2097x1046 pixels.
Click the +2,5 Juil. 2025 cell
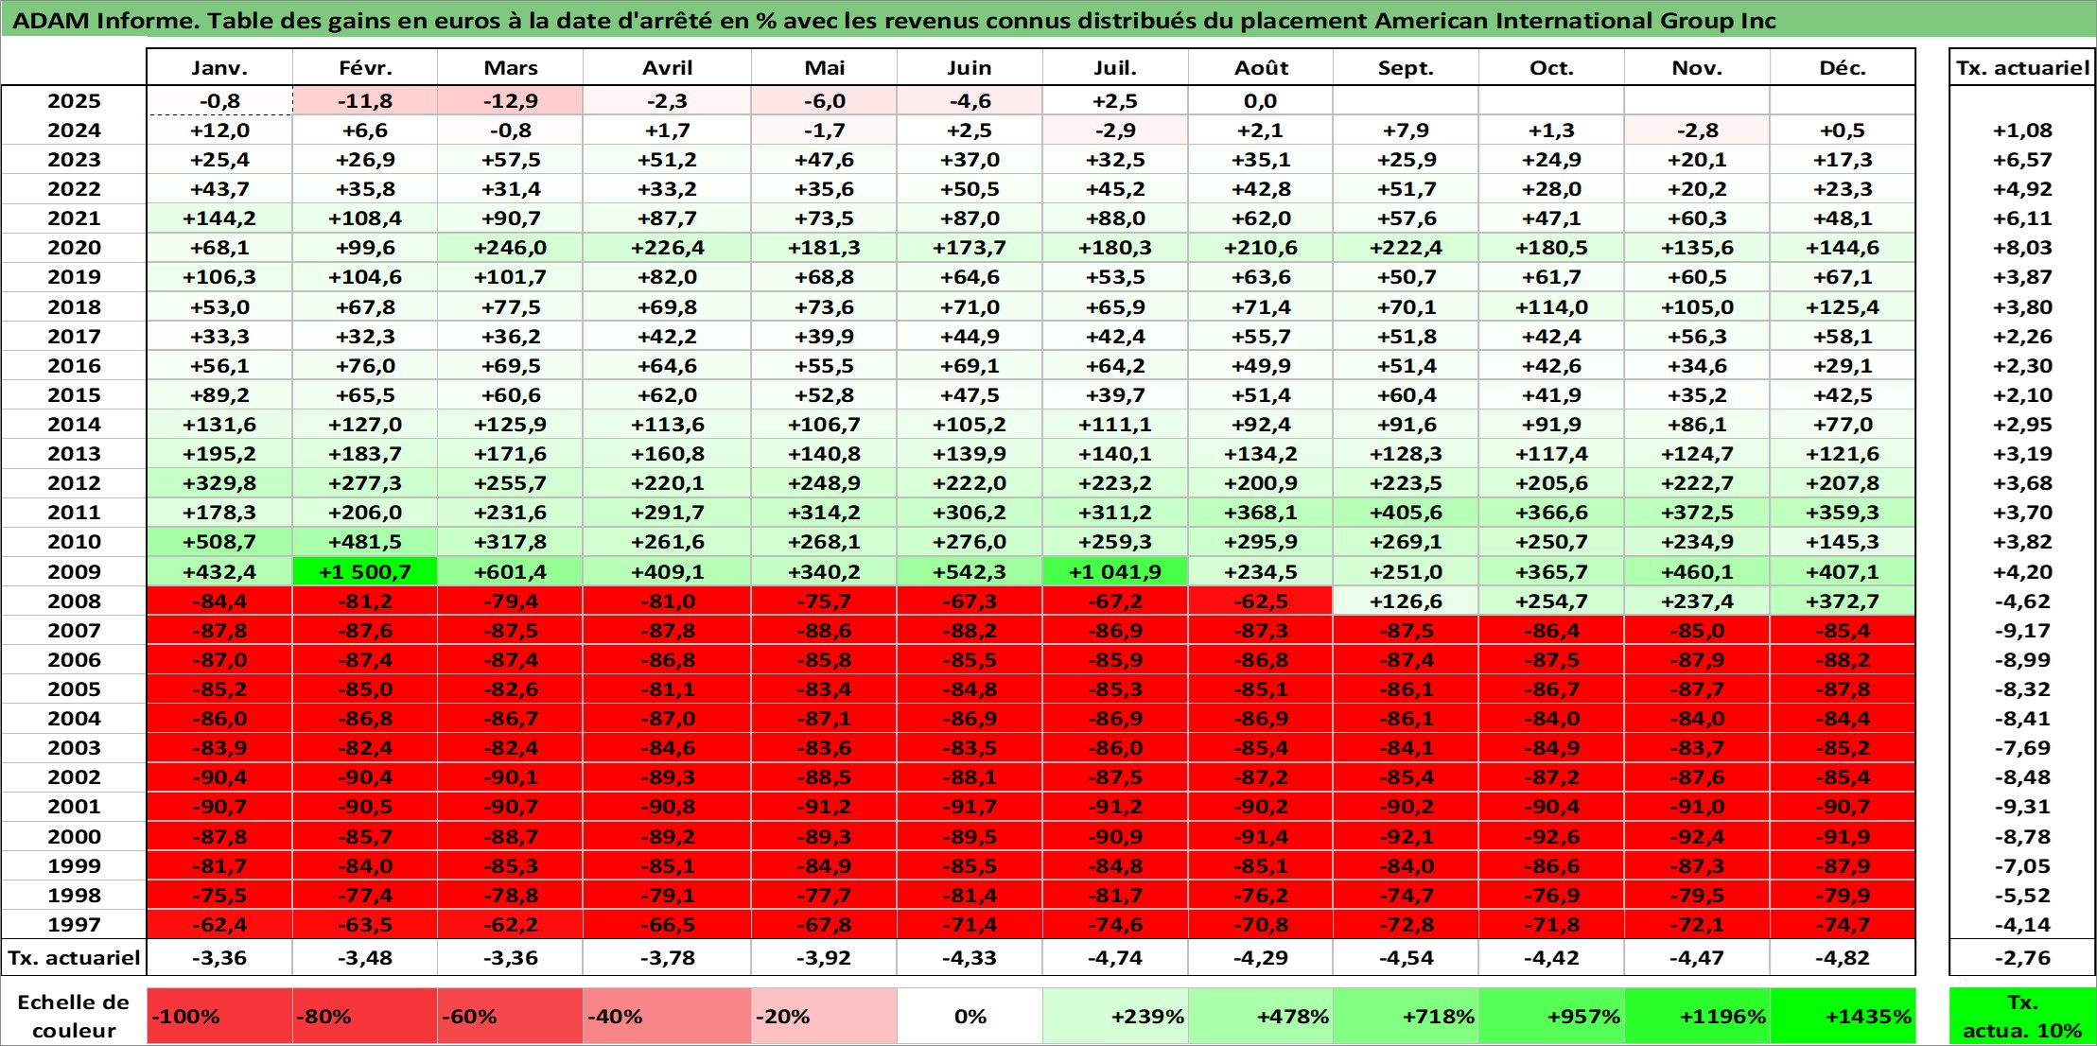(x=1115, y=101)
